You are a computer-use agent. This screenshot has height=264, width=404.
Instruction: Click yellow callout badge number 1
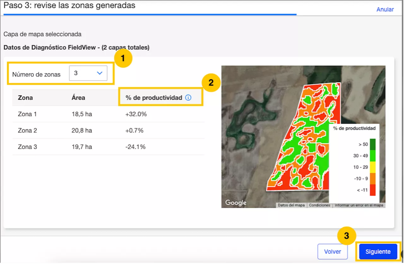(123, 58)
